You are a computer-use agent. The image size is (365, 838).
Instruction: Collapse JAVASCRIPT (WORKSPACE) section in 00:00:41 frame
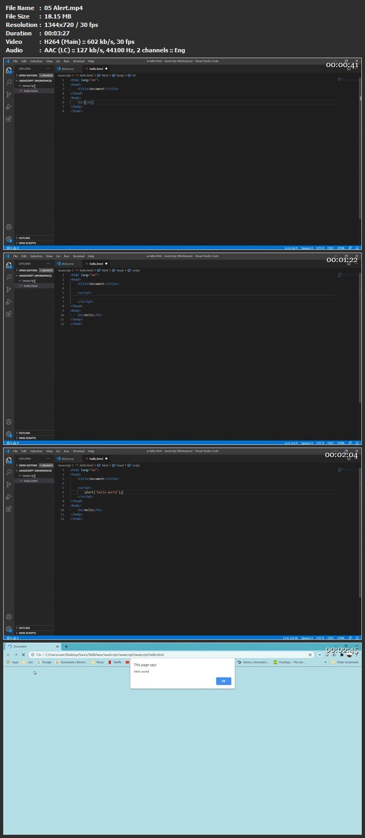point(34,80)
